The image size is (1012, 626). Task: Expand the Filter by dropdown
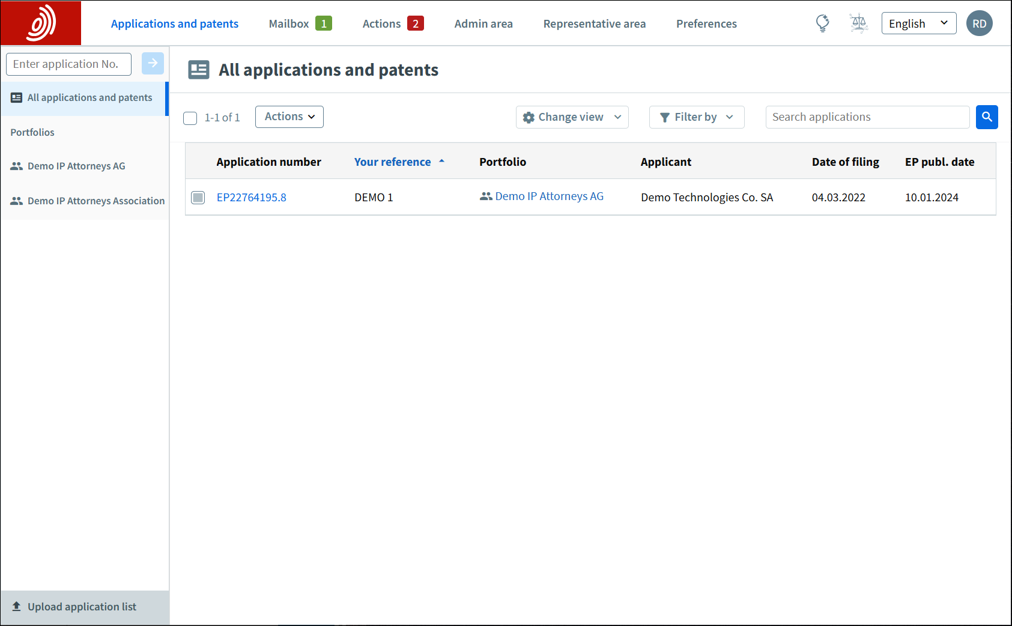696,117
